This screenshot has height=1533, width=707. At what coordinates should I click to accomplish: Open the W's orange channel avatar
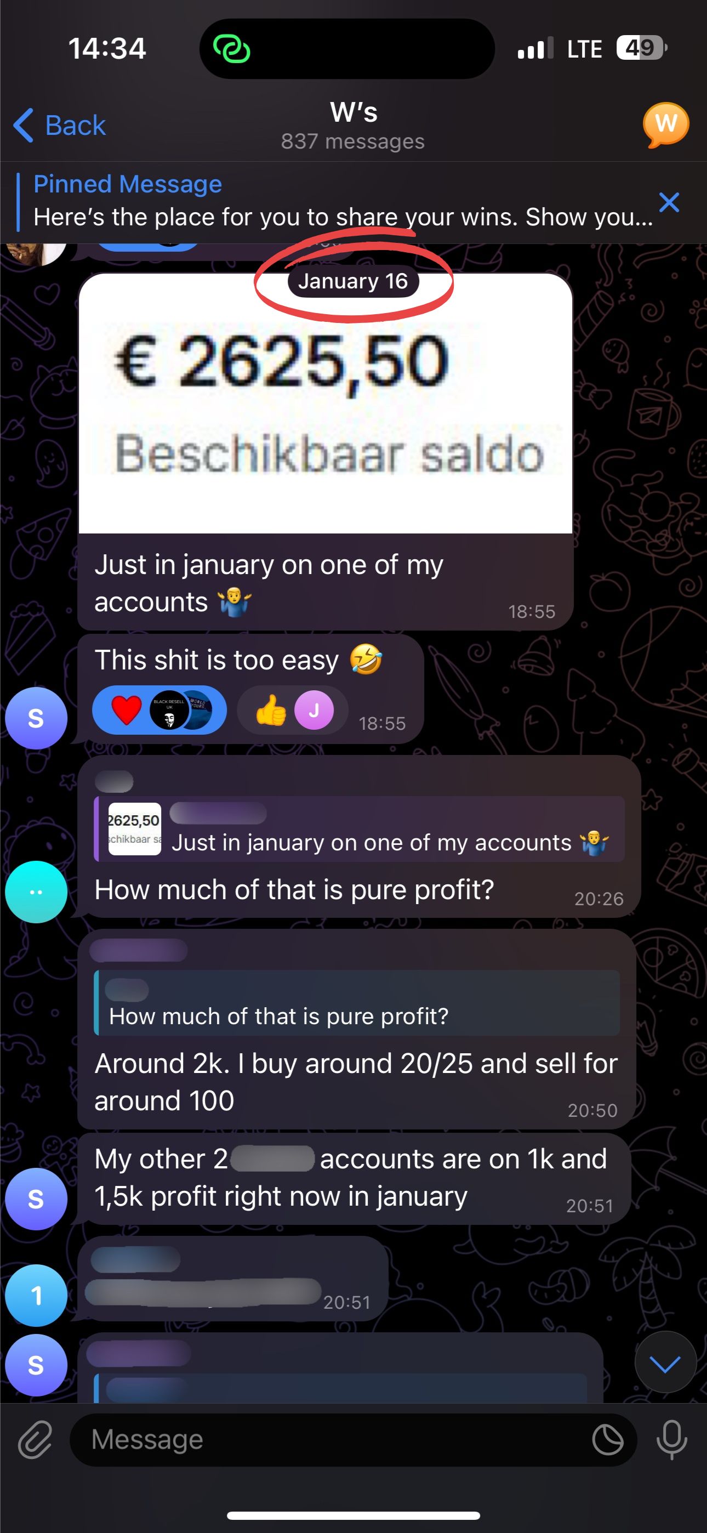point(665,125)
